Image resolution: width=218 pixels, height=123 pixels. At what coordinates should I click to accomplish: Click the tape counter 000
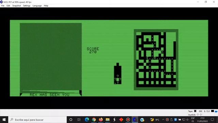tap(200, 111)
